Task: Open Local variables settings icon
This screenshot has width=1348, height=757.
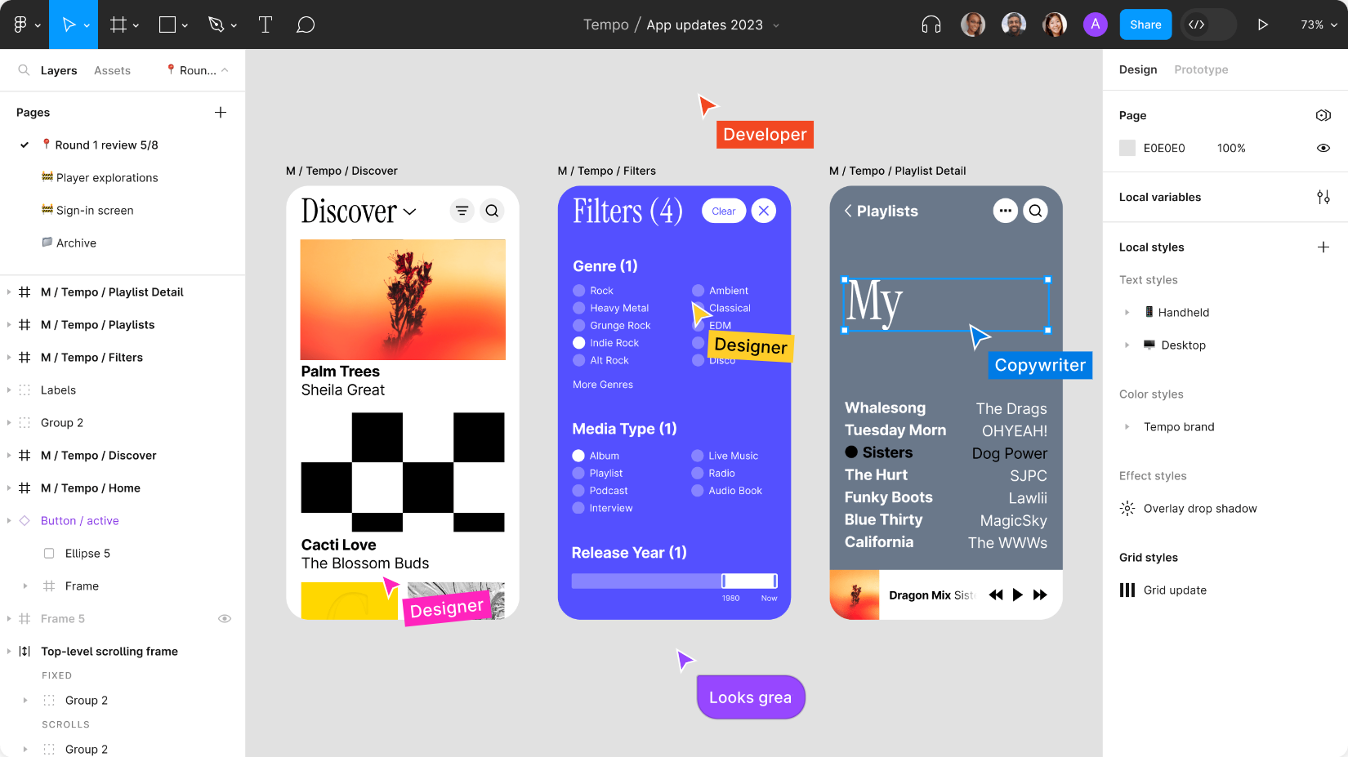Action: (x=1323, y=197)
